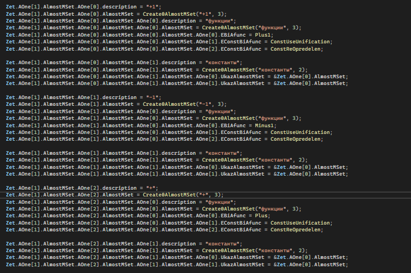Click the "+" string in AOne[2].description assignment

(151, 188)
